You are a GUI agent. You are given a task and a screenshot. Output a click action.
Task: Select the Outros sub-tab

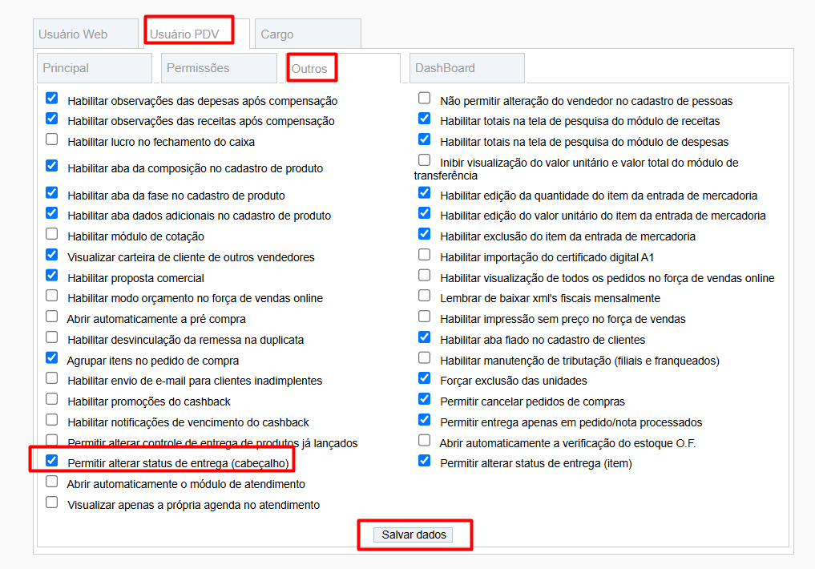[343, 68]
